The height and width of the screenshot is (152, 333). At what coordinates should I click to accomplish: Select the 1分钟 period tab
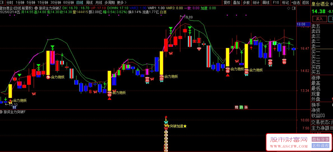(20, 3)
